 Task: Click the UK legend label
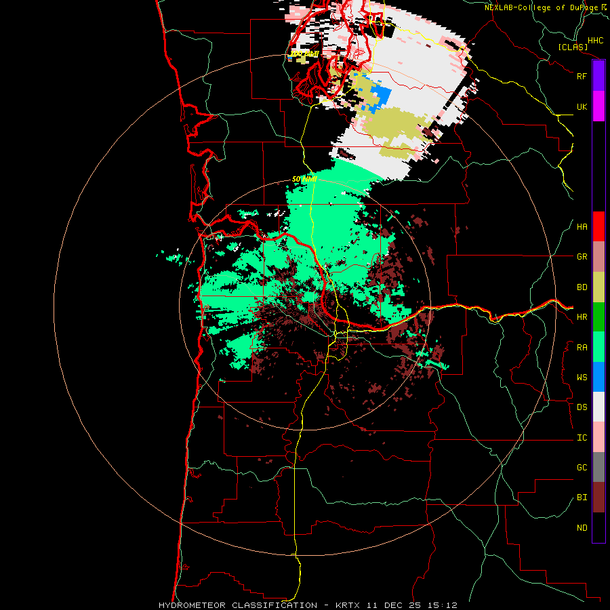pyautogui.click(x=582, y=106)
